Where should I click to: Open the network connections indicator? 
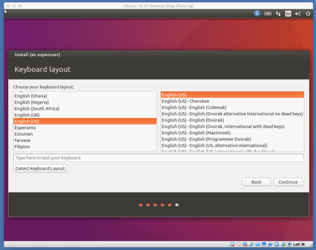pyautogui.click(x=278, y=13)
